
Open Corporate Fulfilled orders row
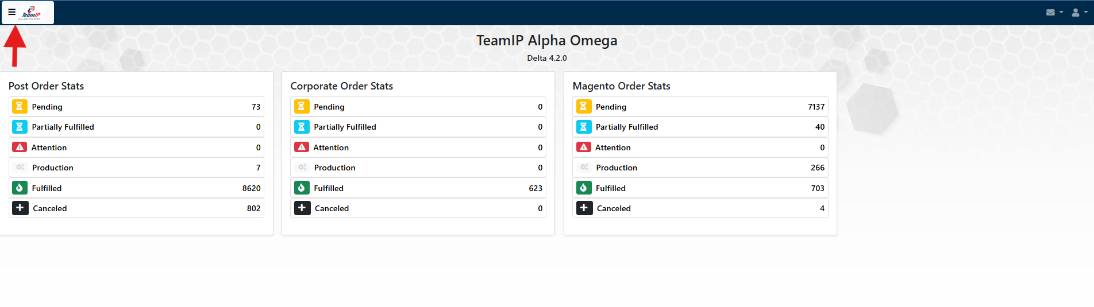point(418,188)
